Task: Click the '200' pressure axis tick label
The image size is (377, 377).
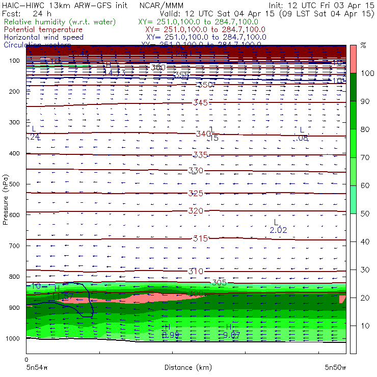Action: point(14,92)
